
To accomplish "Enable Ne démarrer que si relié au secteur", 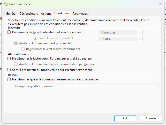I will point(9,59).
